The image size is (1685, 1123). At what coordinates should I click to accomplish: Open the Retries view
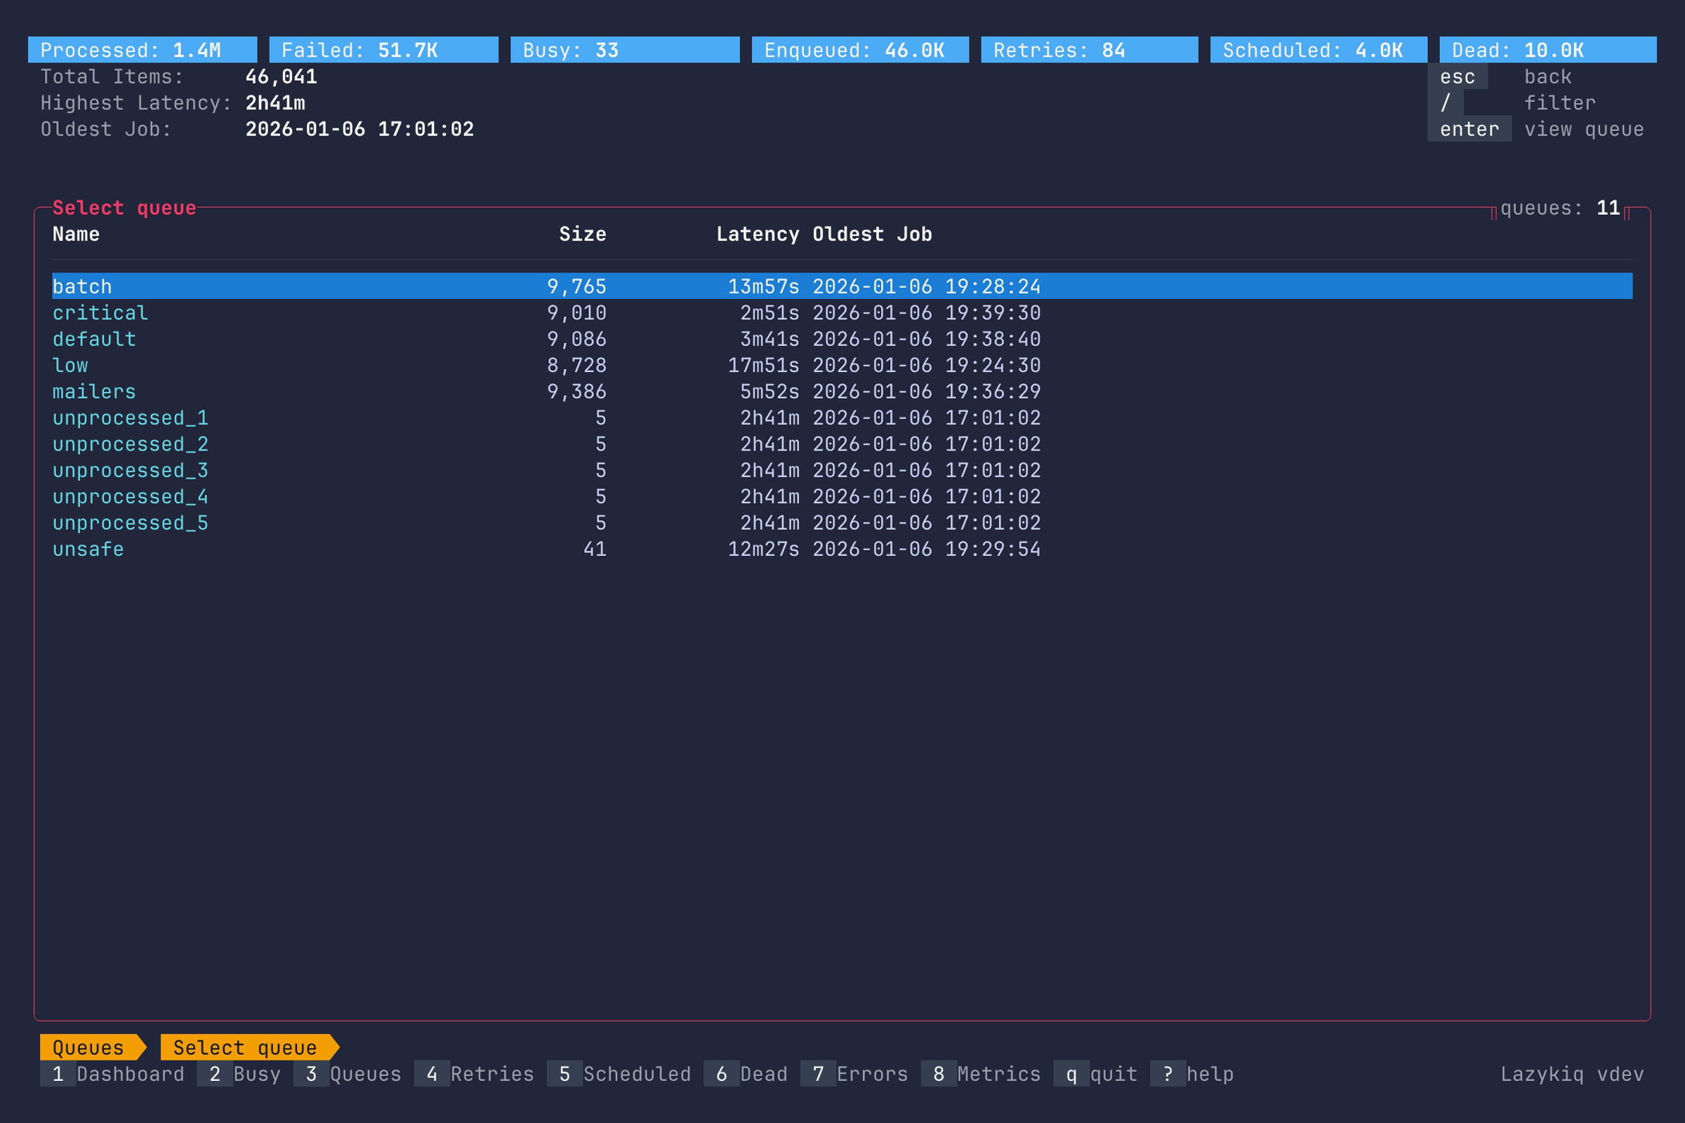477,1074
